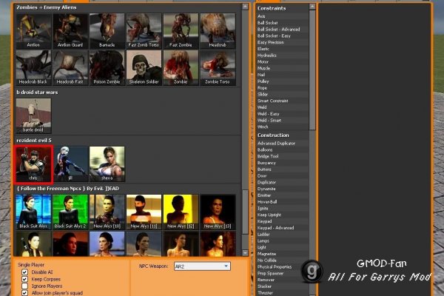Pick the Weld - Easy tool
This screenshot has height=296, width=444.
[283, 114]
